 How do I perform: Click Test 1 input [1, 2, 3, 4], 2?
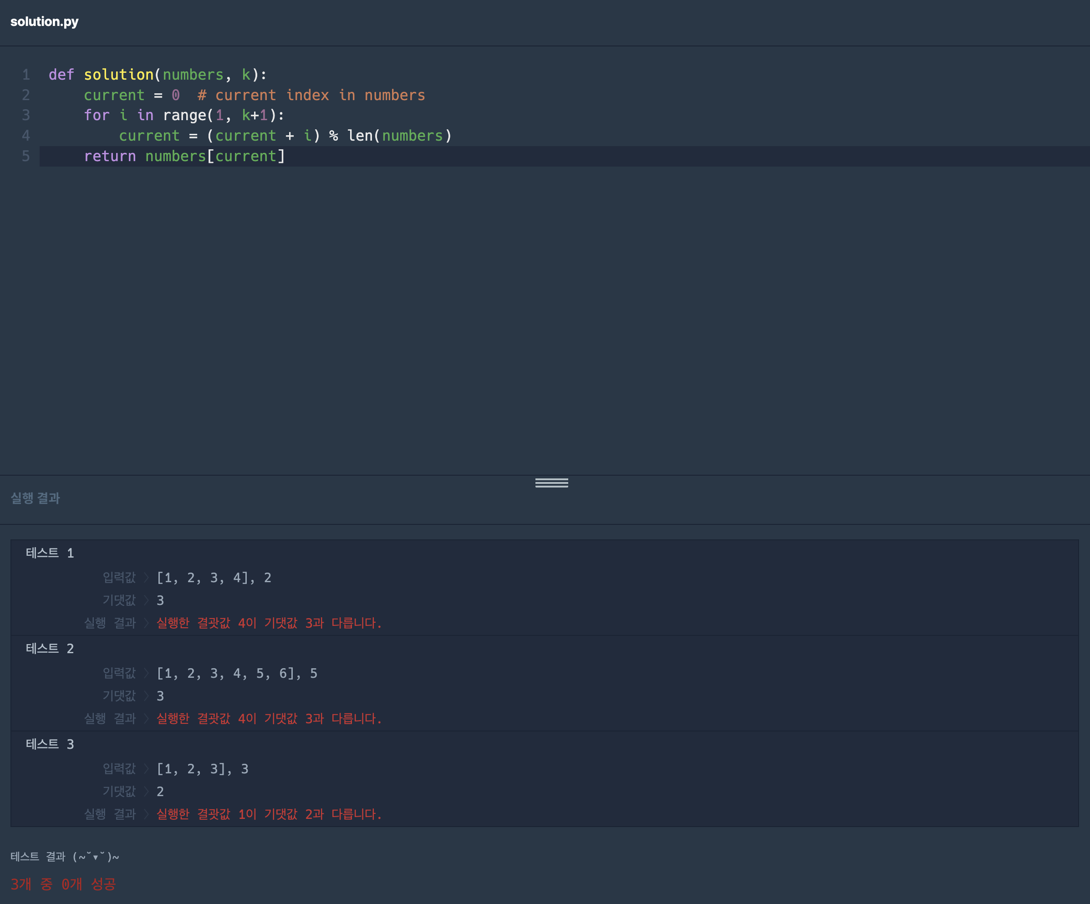click(214, 578)
